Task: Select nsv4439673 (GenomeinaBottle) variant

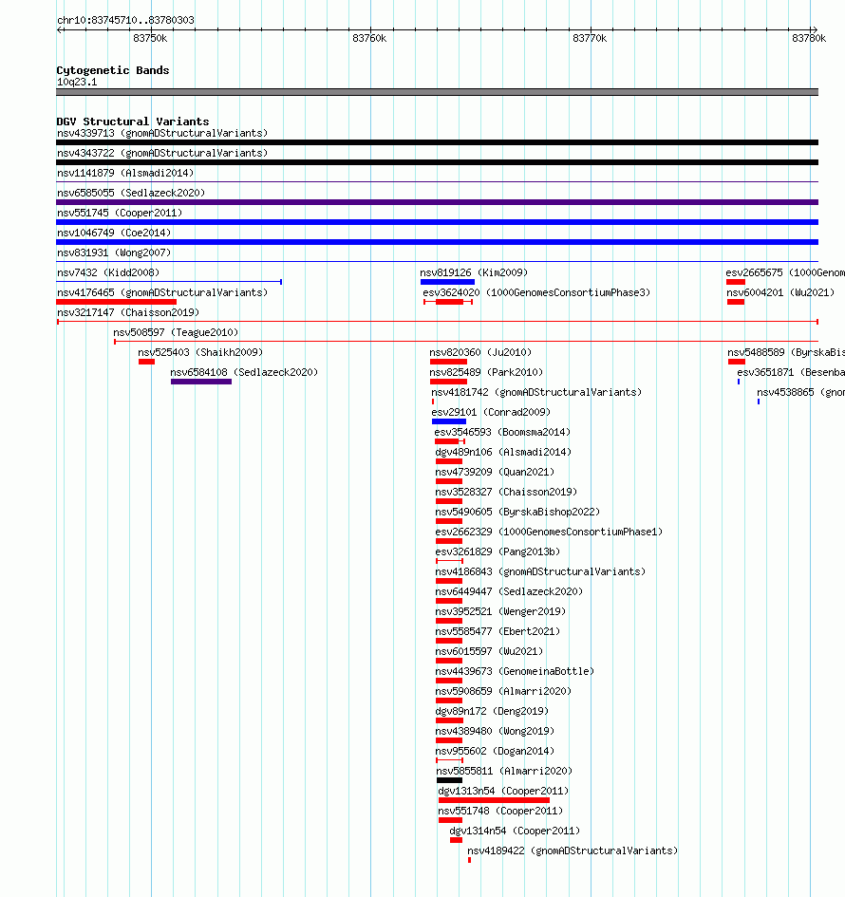Action: click(515, 672)
